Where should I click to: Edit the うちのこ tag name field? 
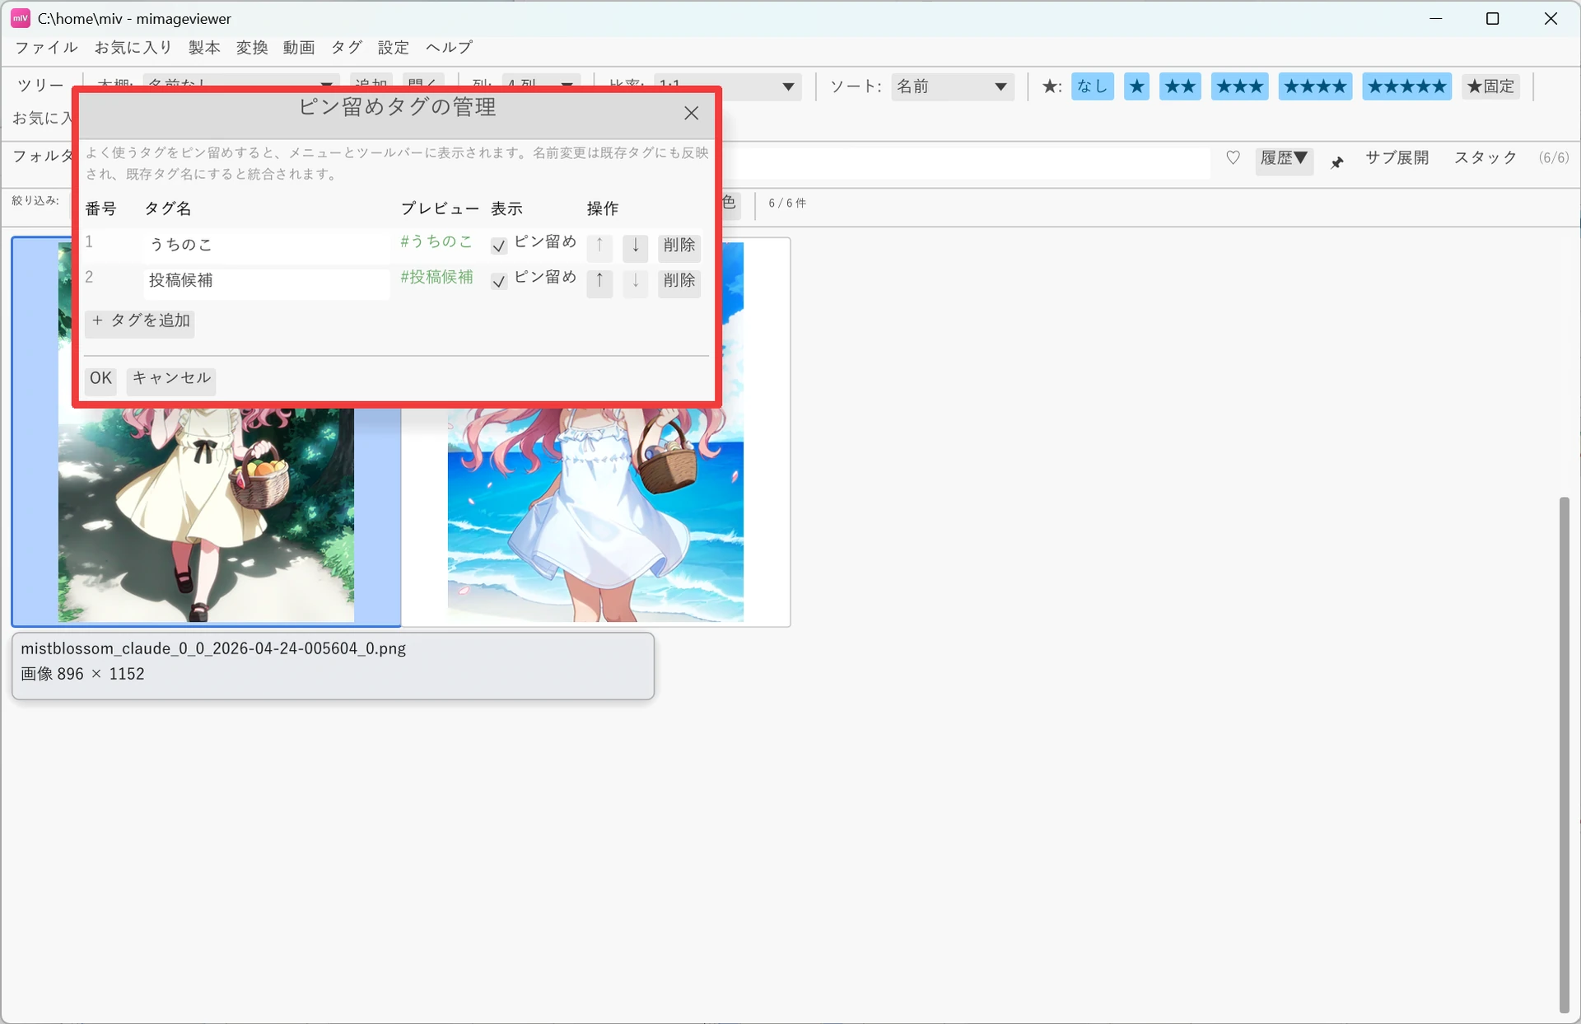pos(266,245)
